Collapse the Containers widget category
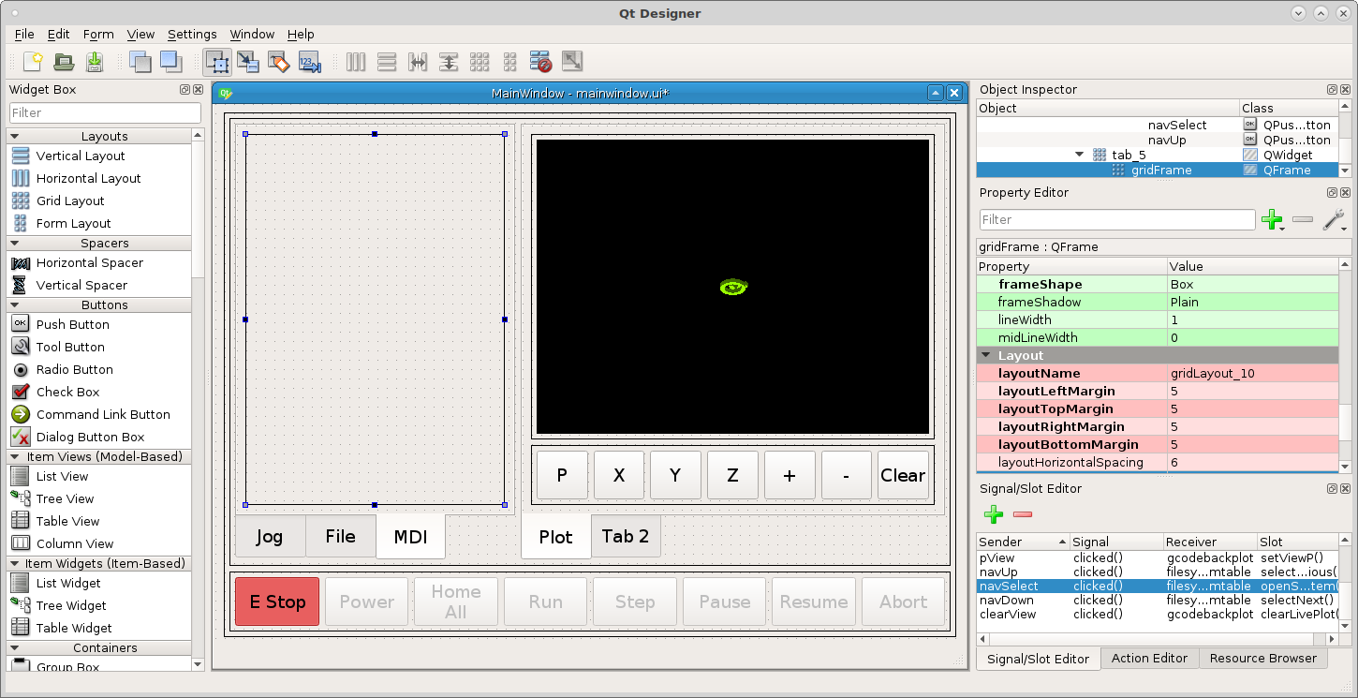The height and width of the screenshot is (698, 1358). coord(15,648)
